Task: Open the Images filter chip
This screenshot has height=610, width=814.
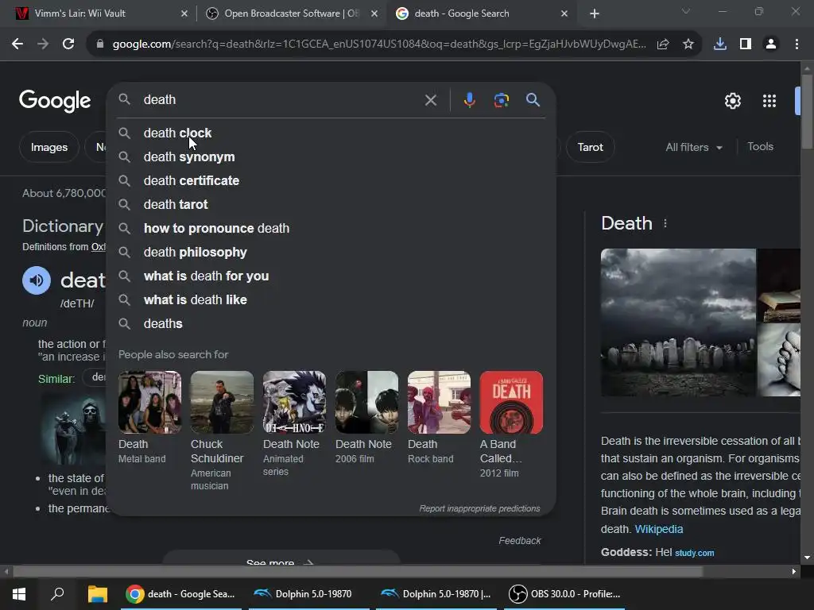Action: (49, 147)
